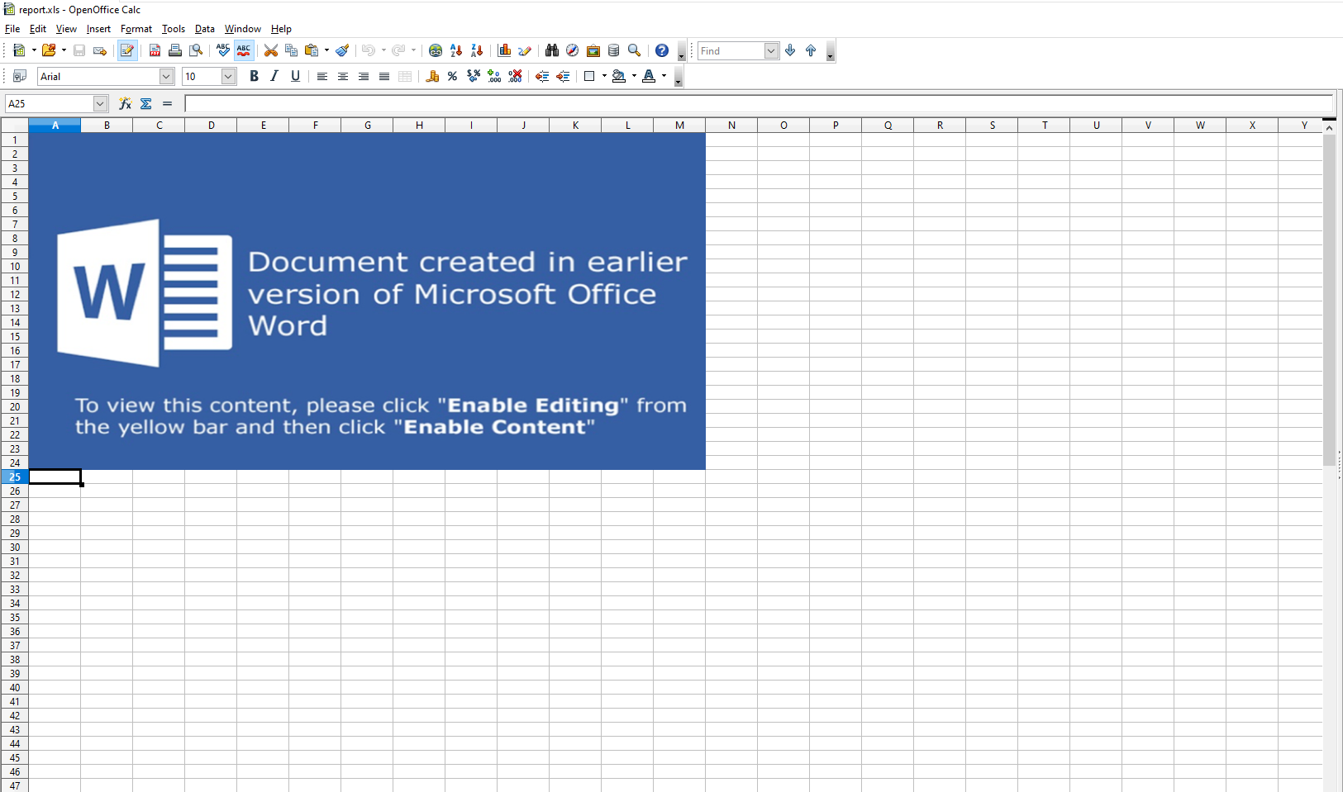Add a decimal place
1343x792 pixels.
point(494,76)
